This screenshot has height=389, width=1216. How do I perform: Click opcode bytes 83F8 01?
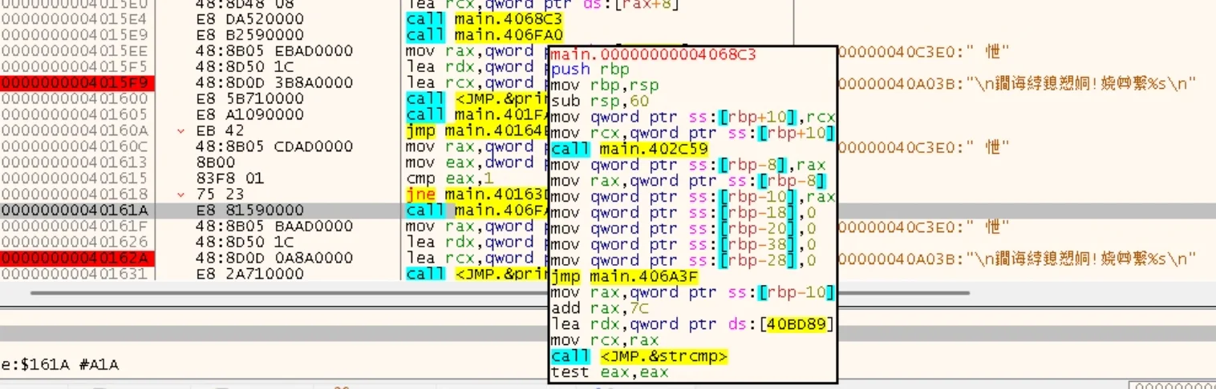pos(230,178)
